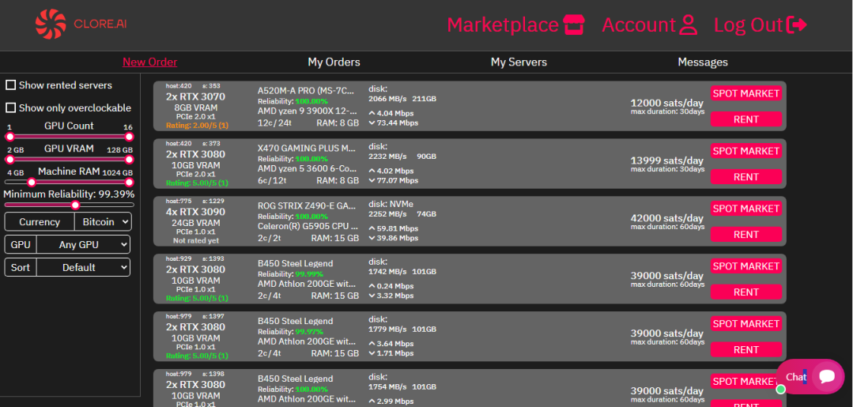853x407 pixels.
Task: Toggle Show only overclockable checkbox
Action: pos(10,107)
